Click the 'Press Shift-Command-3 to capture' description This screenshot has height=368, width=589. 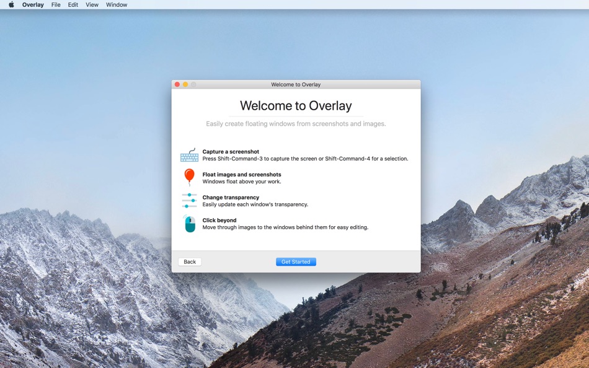(306, 159)
